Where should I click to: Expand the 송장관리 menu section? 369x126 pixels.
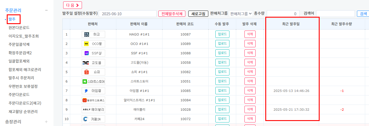click(46, 122)
